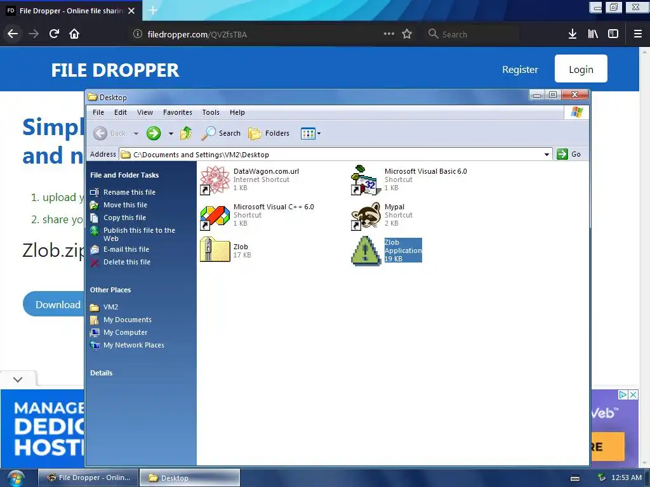Toggle the browser sidebar icon
650x487 pixels.
click(613, 34)
